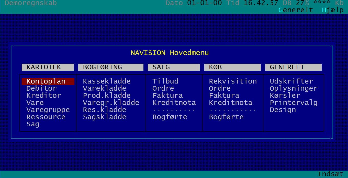
Task: Open Kørsler under Generelt
Action: coord(285,96)
